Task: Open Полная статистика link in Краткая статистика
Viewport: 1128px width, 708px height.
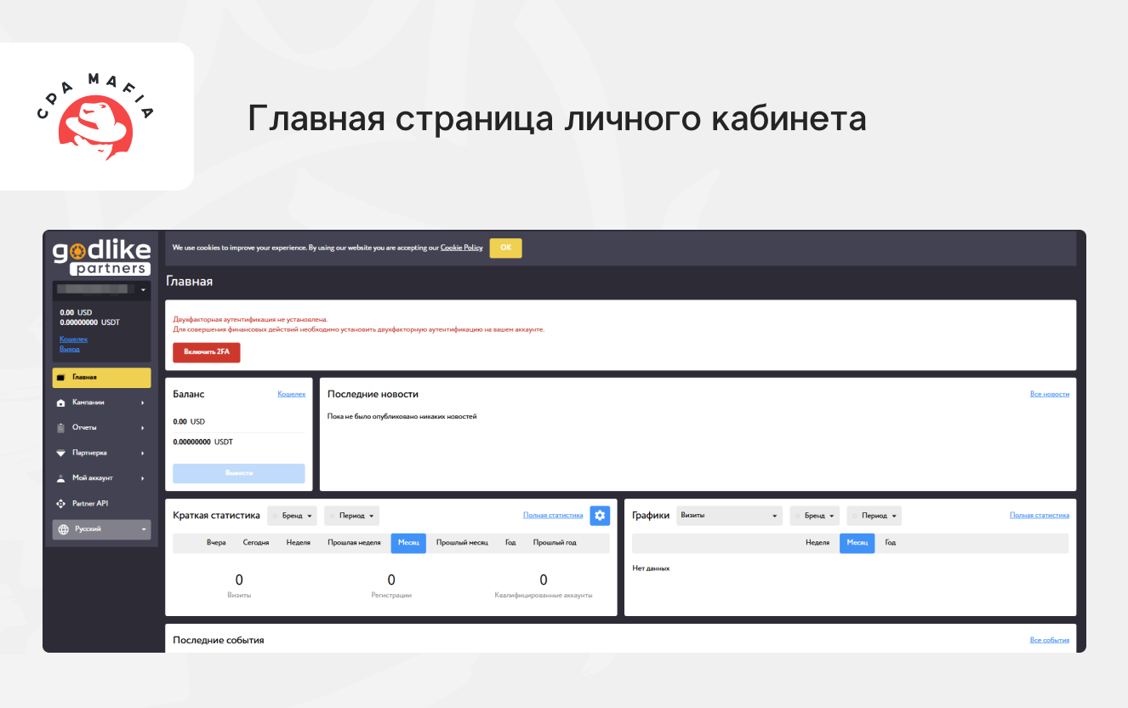Action: (x=553, y=515)
